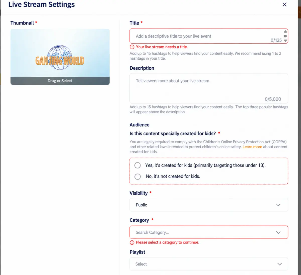Focus the Description text area

point(209,88)
